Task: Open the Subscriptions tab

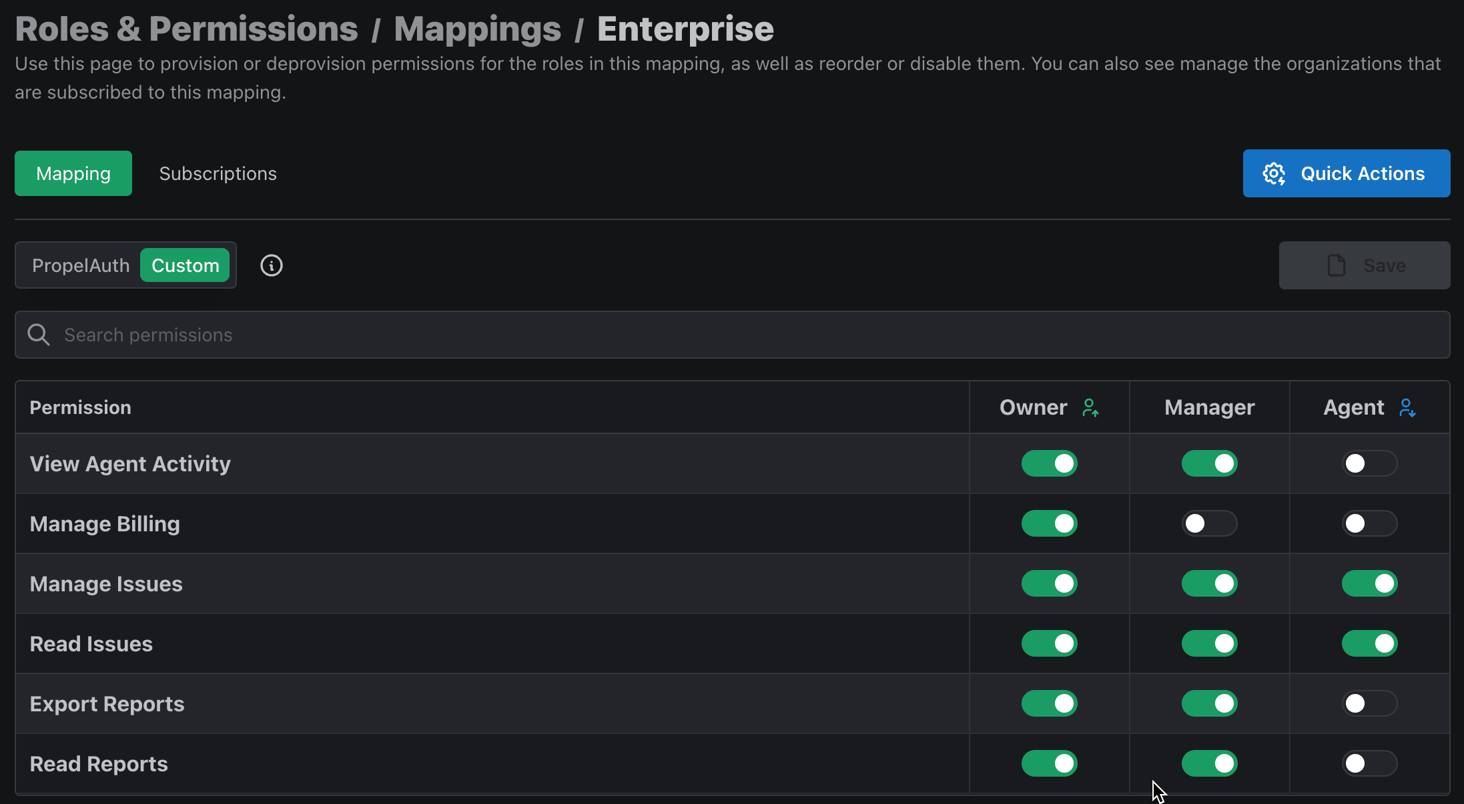Action: [218, 173]
